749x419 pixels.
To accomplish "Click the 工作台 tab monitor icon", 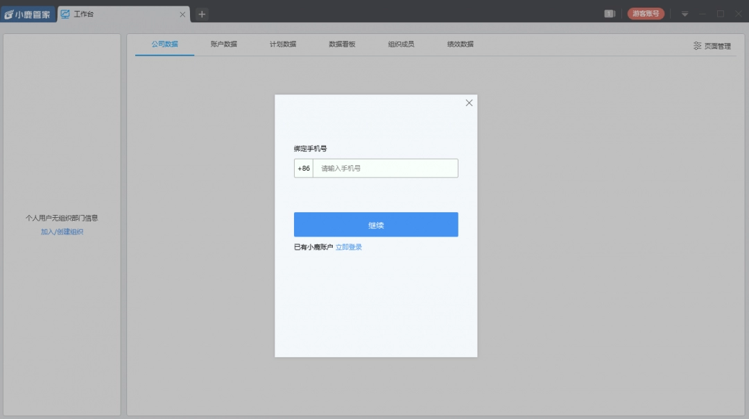I will point(65,14).
